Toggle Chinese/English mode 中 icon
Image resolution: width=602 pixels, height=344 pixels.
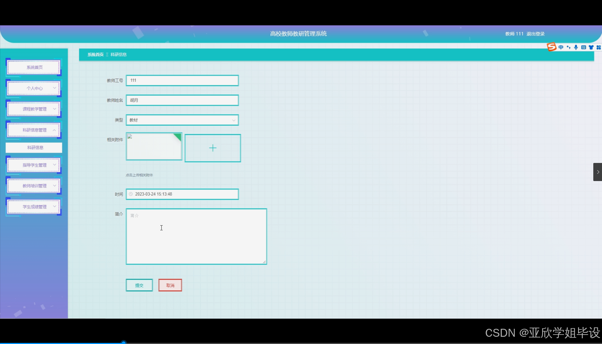[x=561, y=47]
